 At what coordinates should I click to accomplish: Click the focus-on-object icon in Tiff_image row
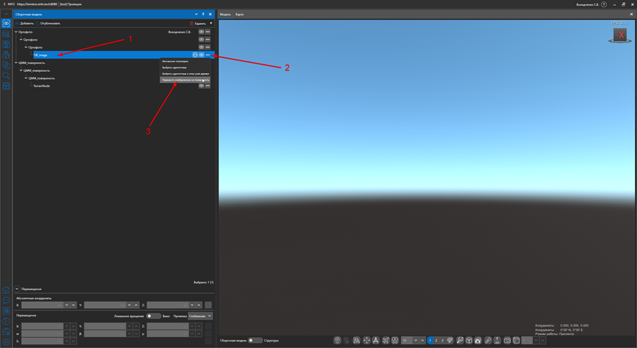[x=195, y=55]
